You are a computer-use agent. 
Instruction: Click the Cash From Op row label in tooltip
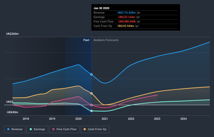(x=103, y=26)
